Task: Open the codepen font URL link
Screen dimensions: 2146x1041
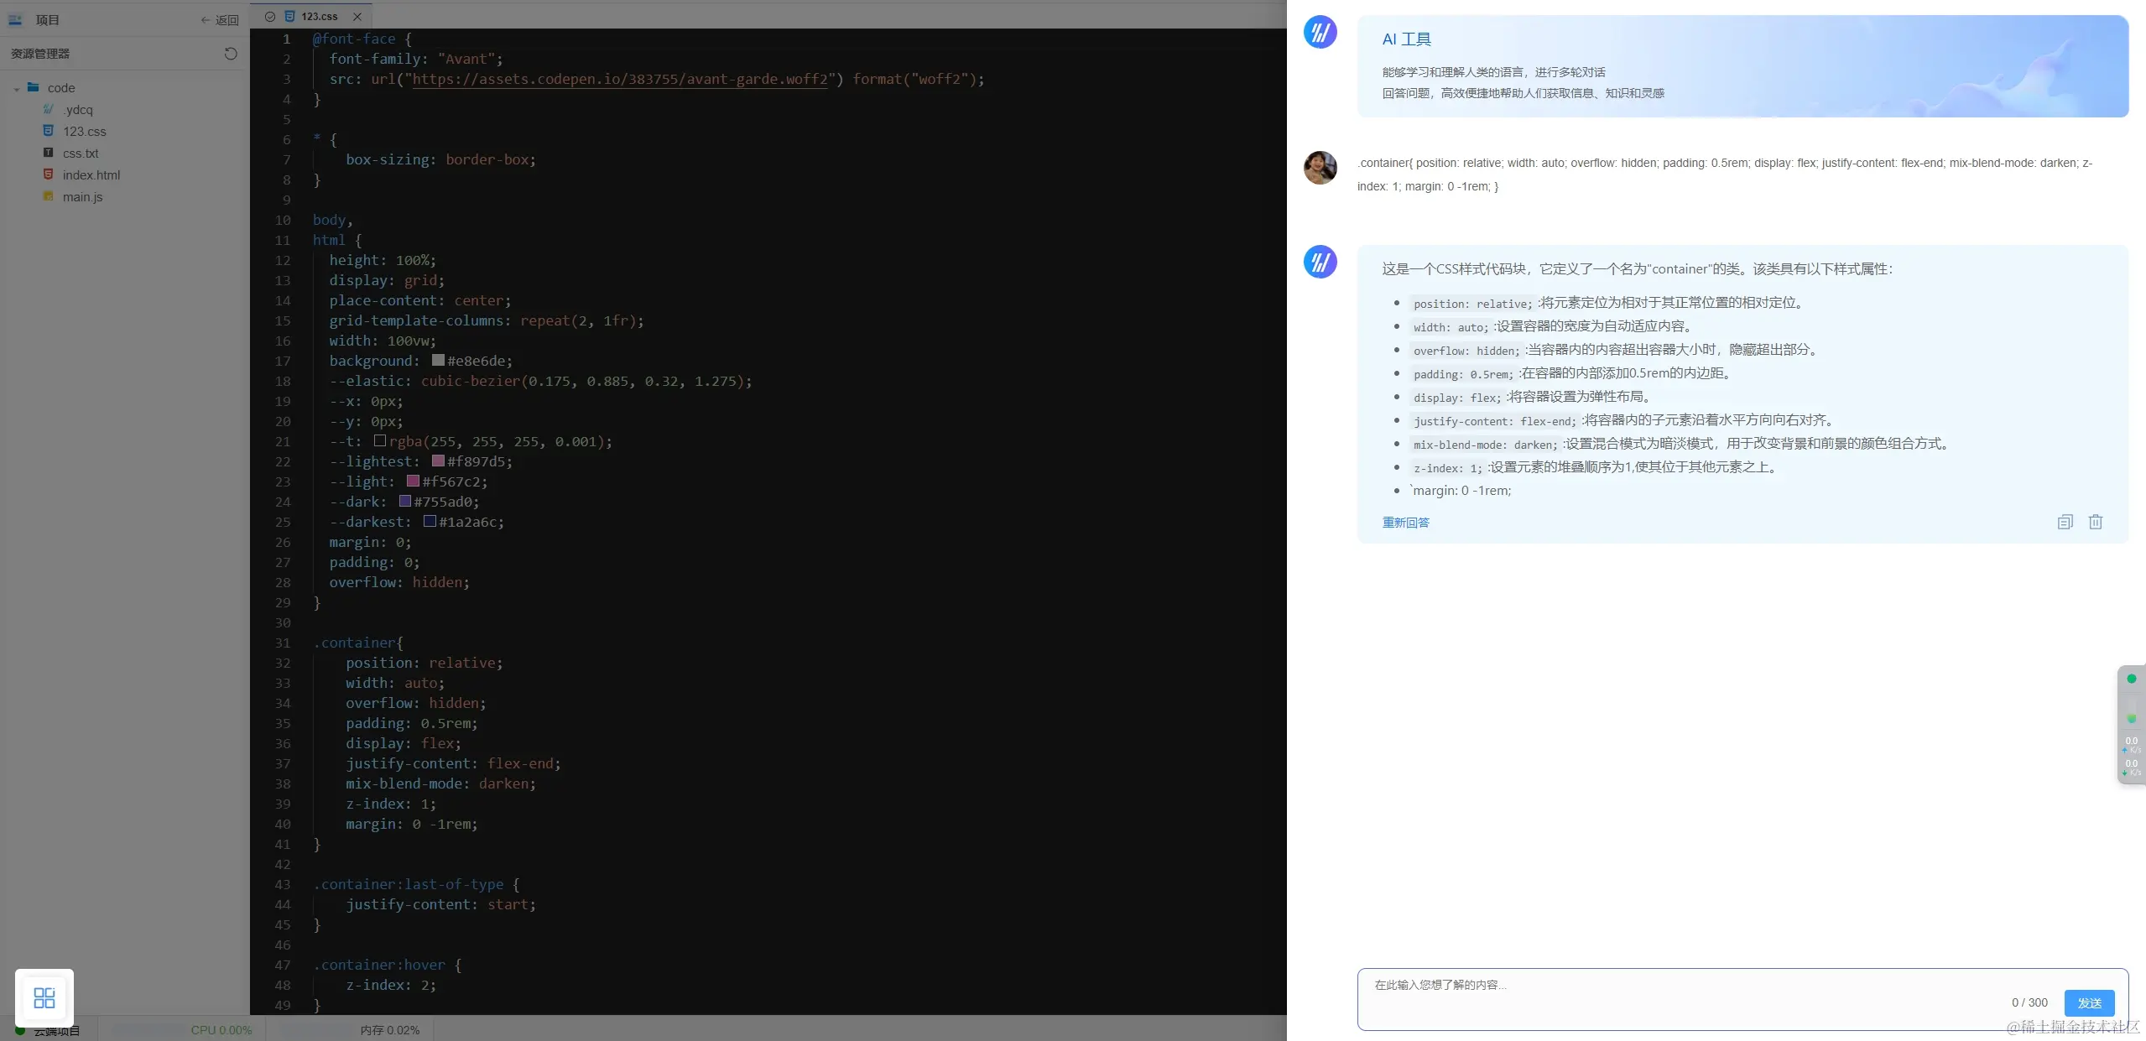Action: click(619, 79)
